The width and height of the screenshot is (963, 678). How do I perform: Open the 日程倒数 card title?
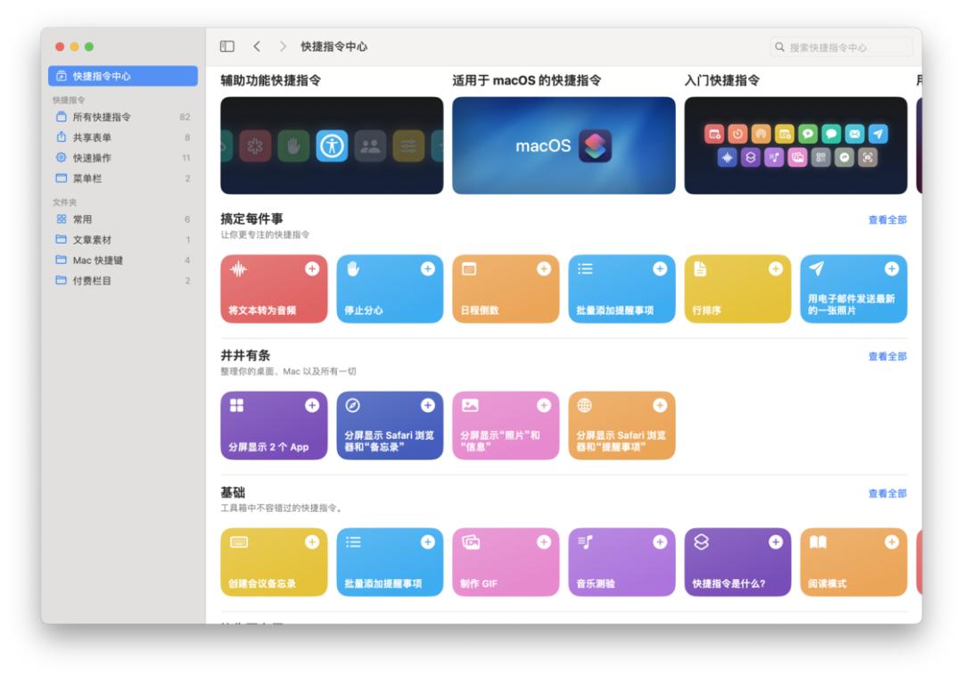(x=480, y=310)
